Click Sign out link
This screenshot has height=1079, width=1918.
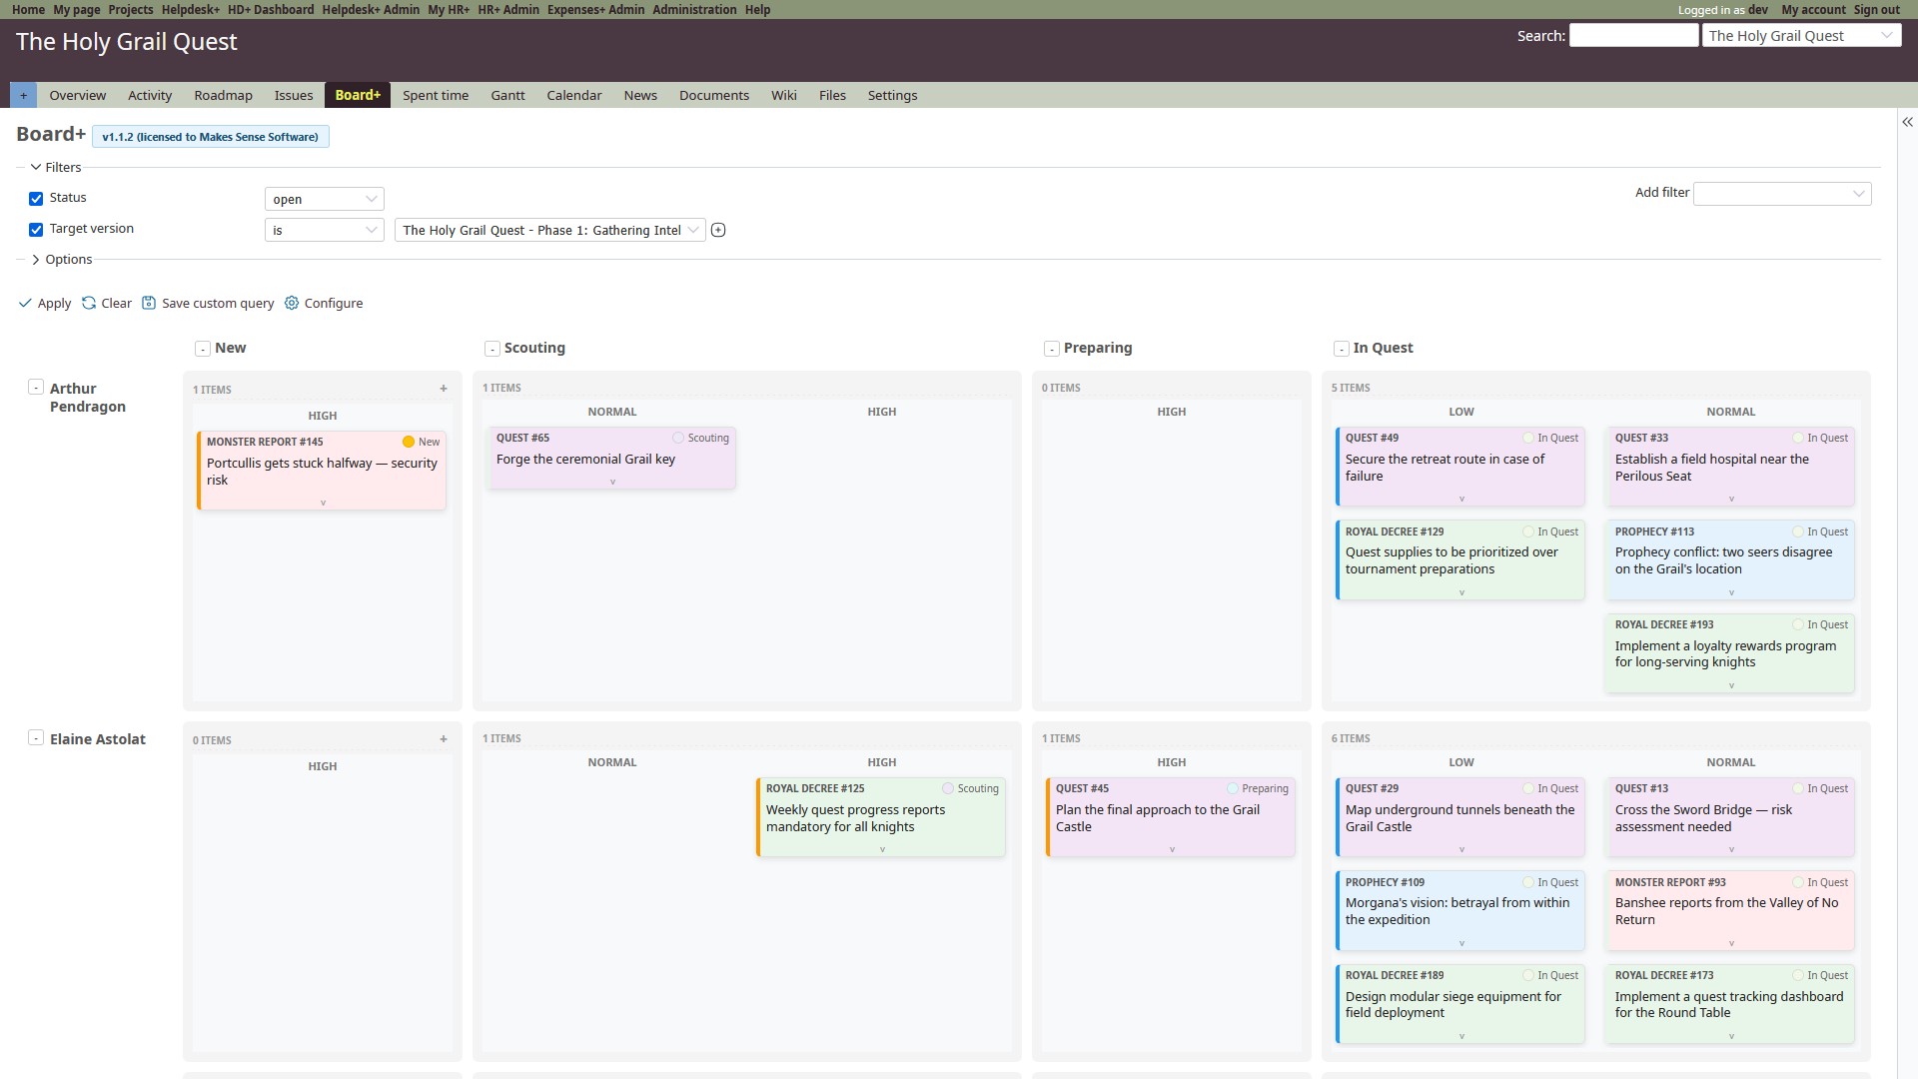pos(1876,9)
